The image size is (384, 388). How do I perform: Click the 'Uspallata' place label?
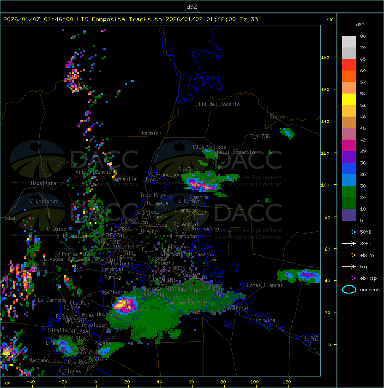coord(43,183)
